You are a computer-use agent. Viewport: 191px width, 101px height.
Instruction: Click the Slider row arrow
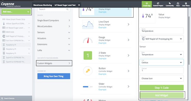[x=128, y=87]
